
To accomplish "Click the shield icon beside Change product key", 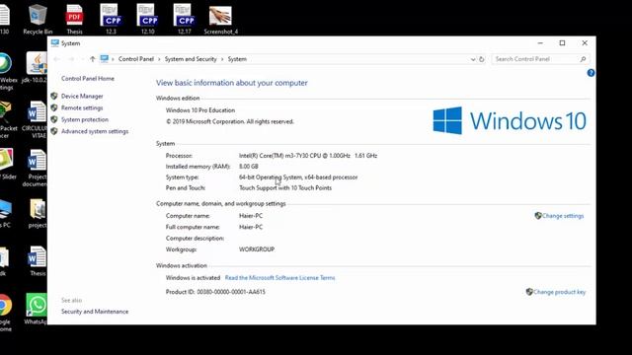I will click(529, 292).
